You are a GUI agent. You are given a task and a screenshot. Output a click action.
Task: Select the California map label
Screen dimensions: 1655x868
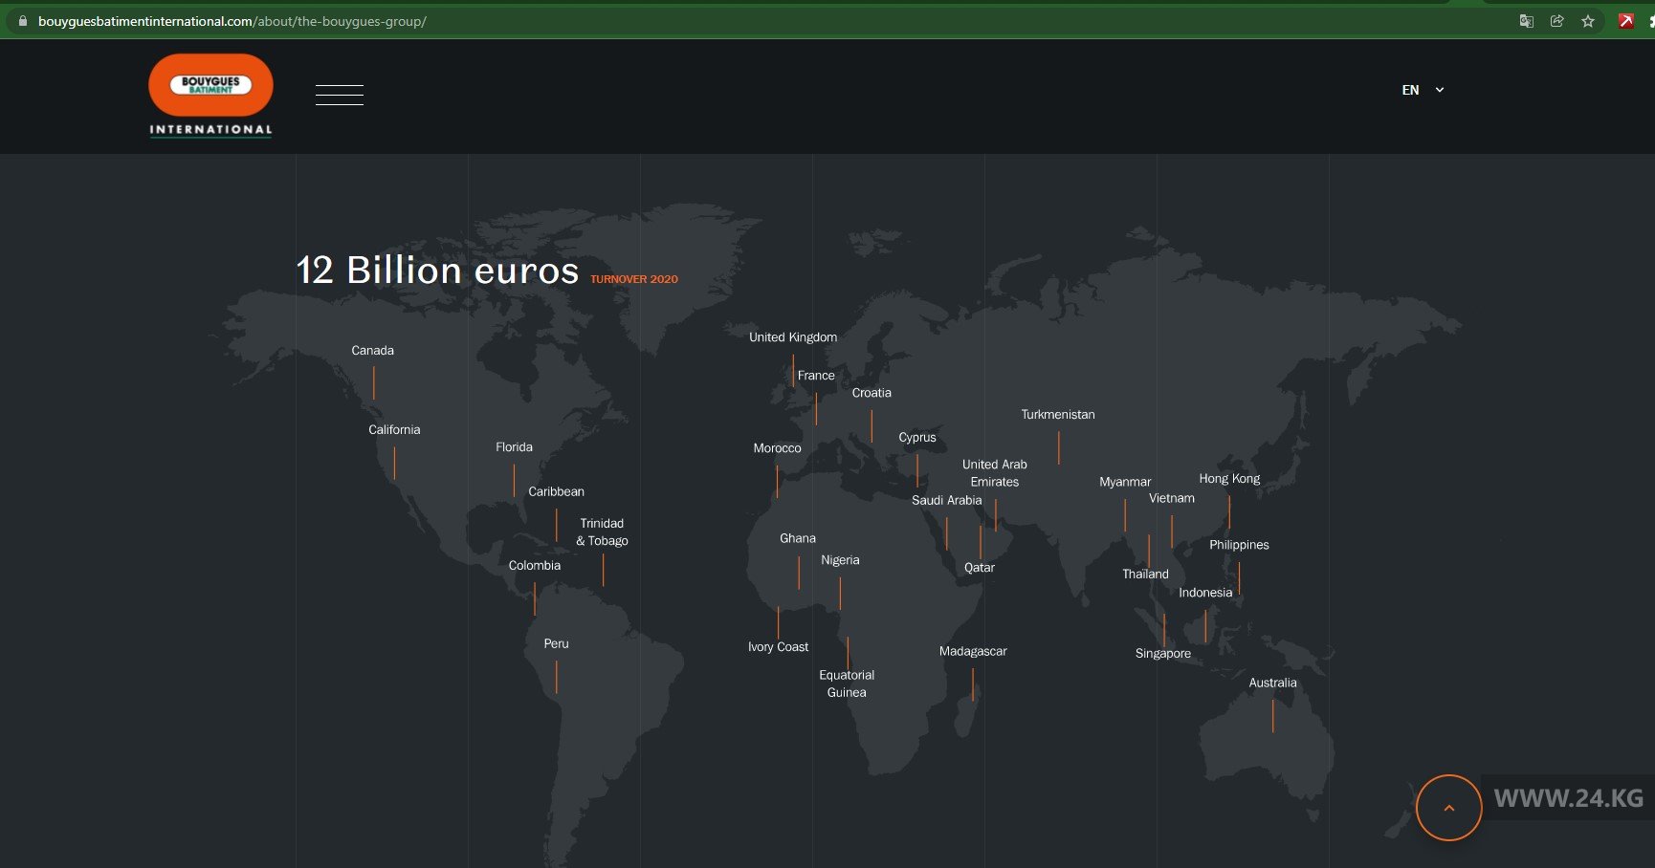point(394,430)
